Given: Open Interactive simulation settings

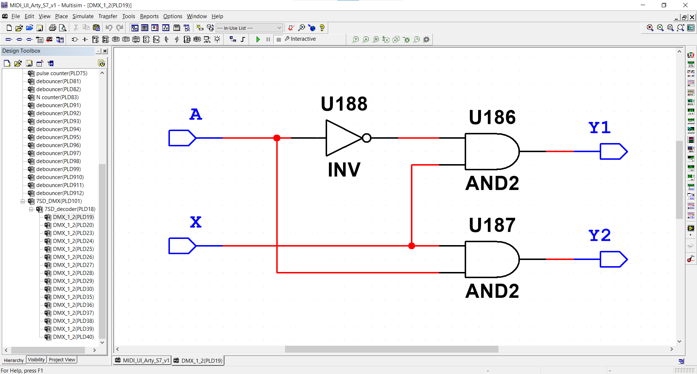Looking at the screenshot, I should pyautogui.click(x=301, y=39).
